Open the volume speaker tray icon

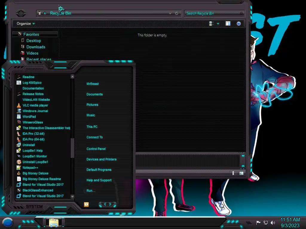click(273, 222)
